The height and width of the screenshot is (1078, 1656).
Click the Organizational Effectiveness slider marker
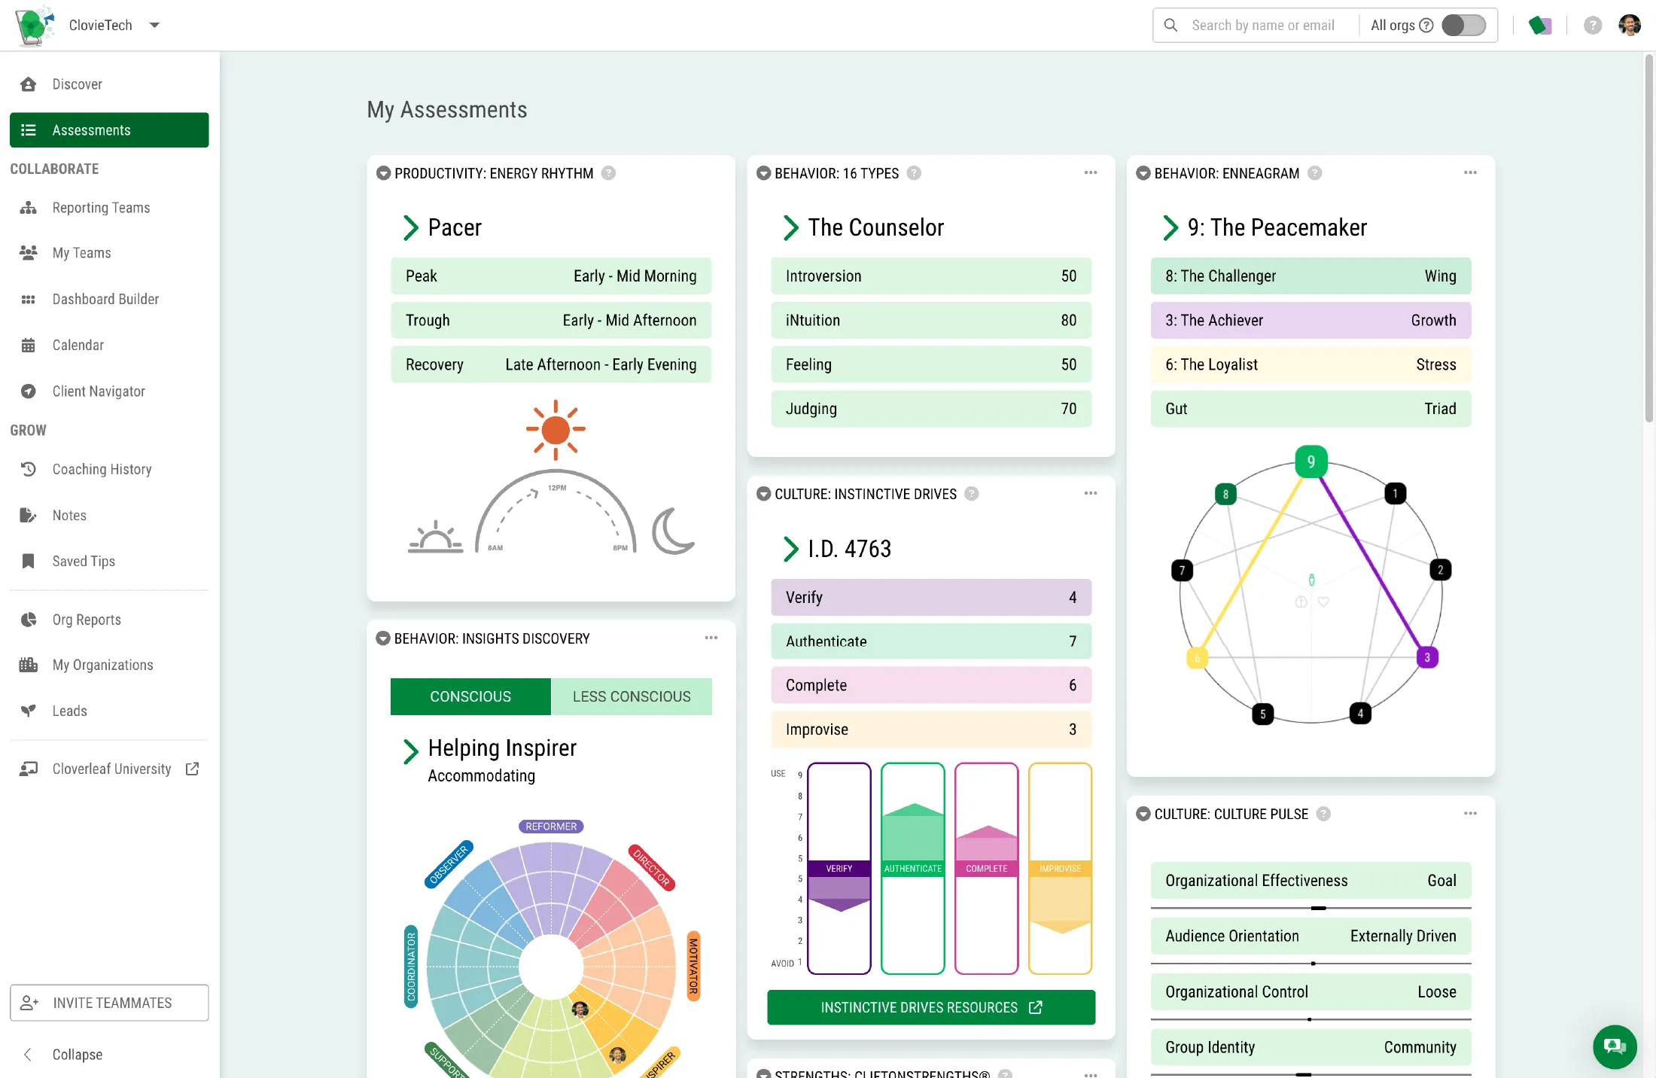[x=1318, y=908]
